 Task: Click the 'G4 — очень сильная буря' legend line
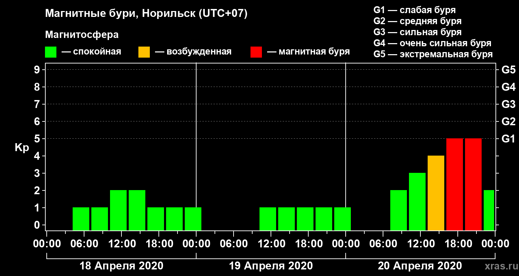coord(432,43)
